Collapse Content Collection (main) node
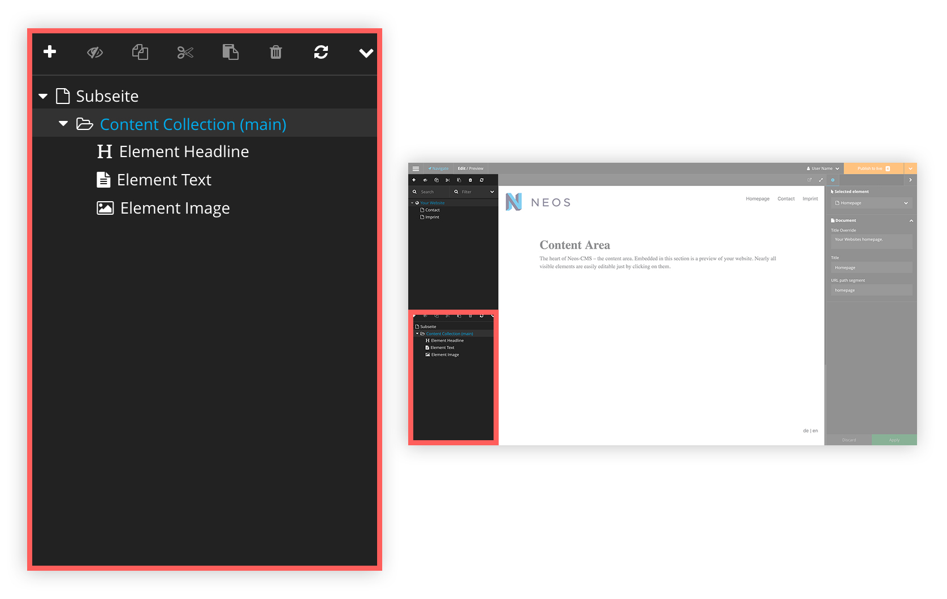 63,123
